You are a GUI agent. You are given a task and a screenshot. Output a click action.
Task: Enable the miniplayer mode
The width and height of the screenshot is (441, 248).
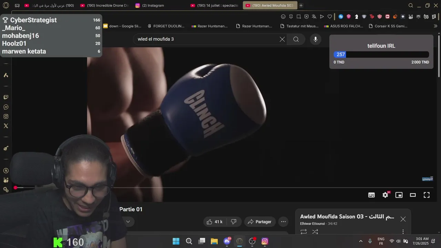point(399,195)
